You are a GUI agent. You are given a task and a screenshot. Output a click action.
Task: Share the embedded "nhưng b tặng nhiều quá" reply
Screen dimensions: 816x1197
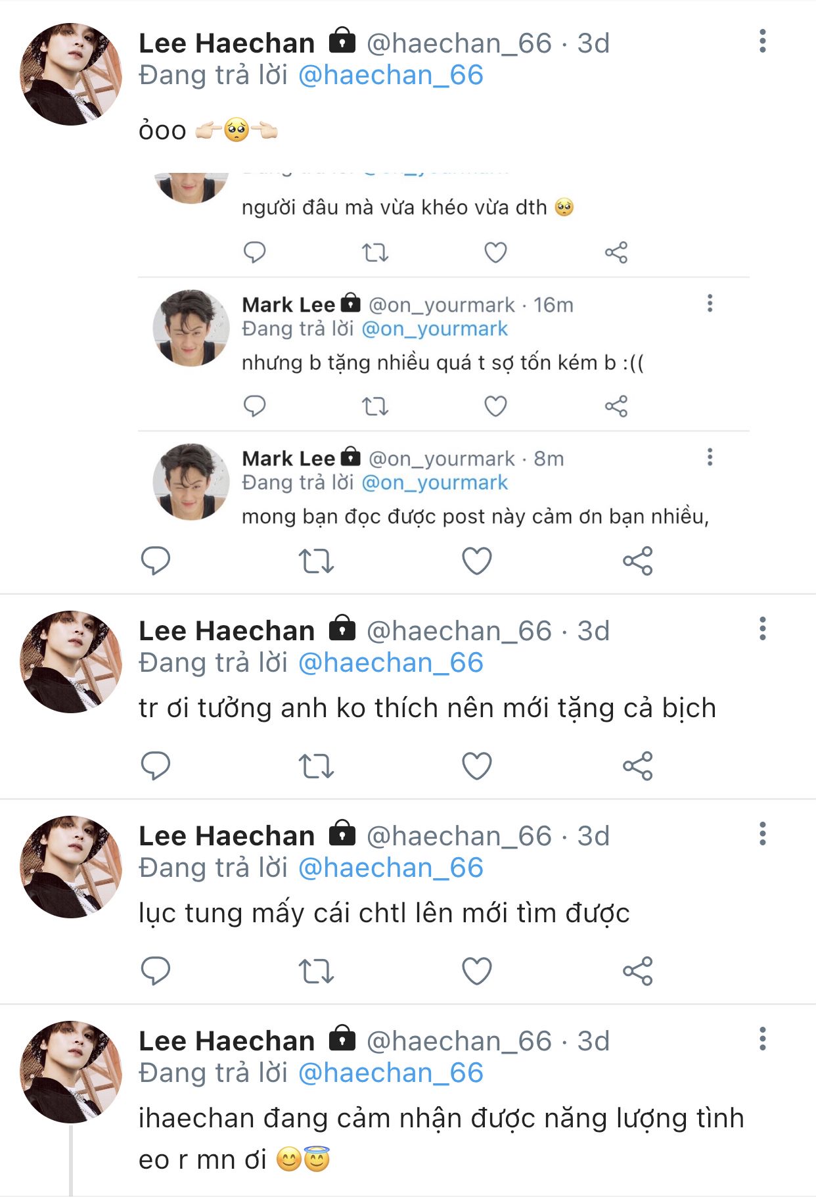pos(616,406)
